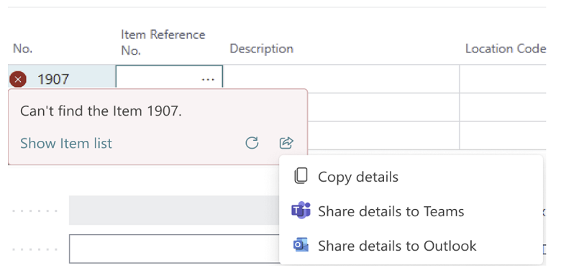Click the Description column header

(262, 49)
